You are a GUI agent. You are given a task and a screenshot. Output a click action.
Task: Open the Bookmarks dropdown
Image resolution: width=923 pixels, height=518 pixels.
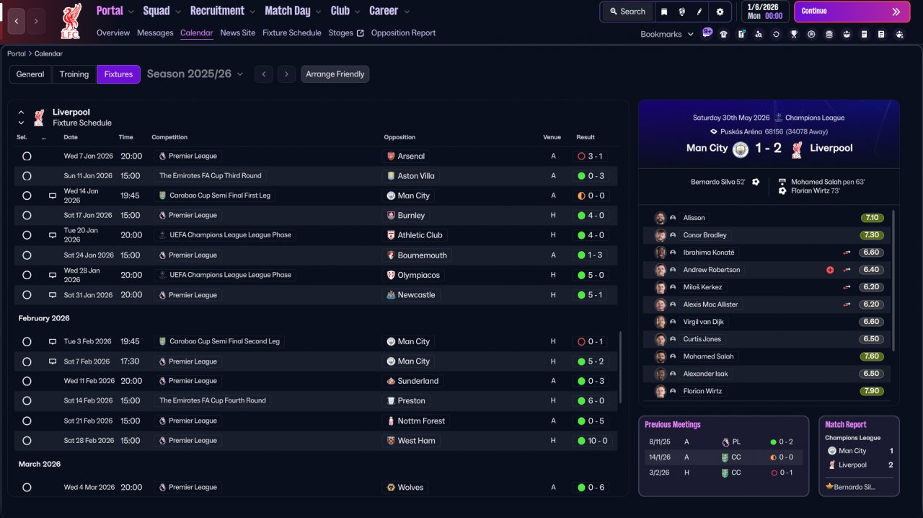[x=667, y=34]
